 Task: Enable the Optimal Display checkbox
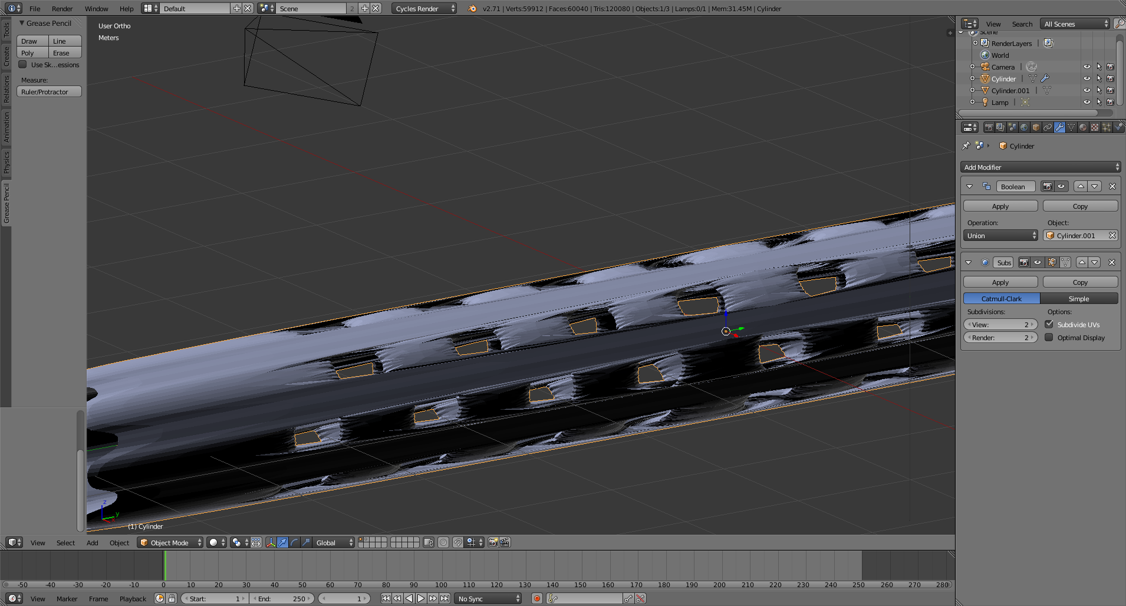point(1049,337)
